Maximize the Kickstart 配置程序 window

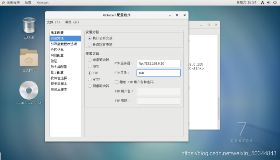(177, 15)
